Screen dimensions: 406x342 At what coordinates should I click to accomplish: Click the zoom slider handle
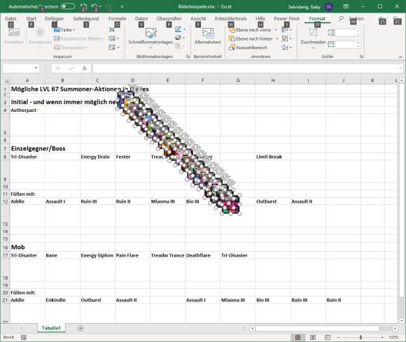360,337
